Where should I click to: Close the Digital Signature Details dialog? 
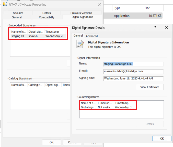(x=167, y=28)
